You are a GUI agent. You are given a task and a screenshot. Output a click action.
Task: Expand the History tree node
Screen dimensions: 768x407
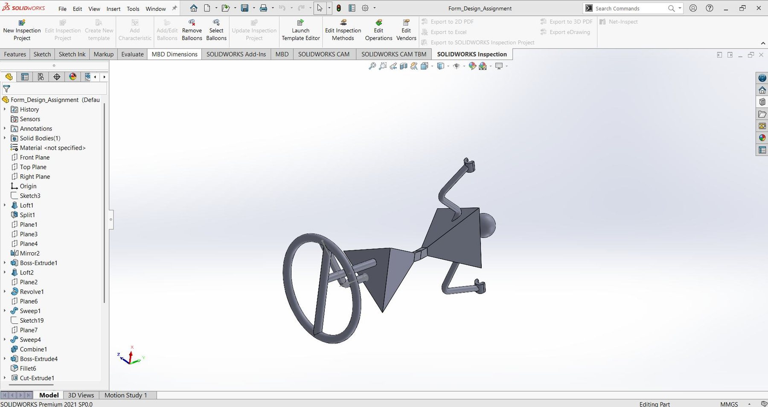coord(5,110)
